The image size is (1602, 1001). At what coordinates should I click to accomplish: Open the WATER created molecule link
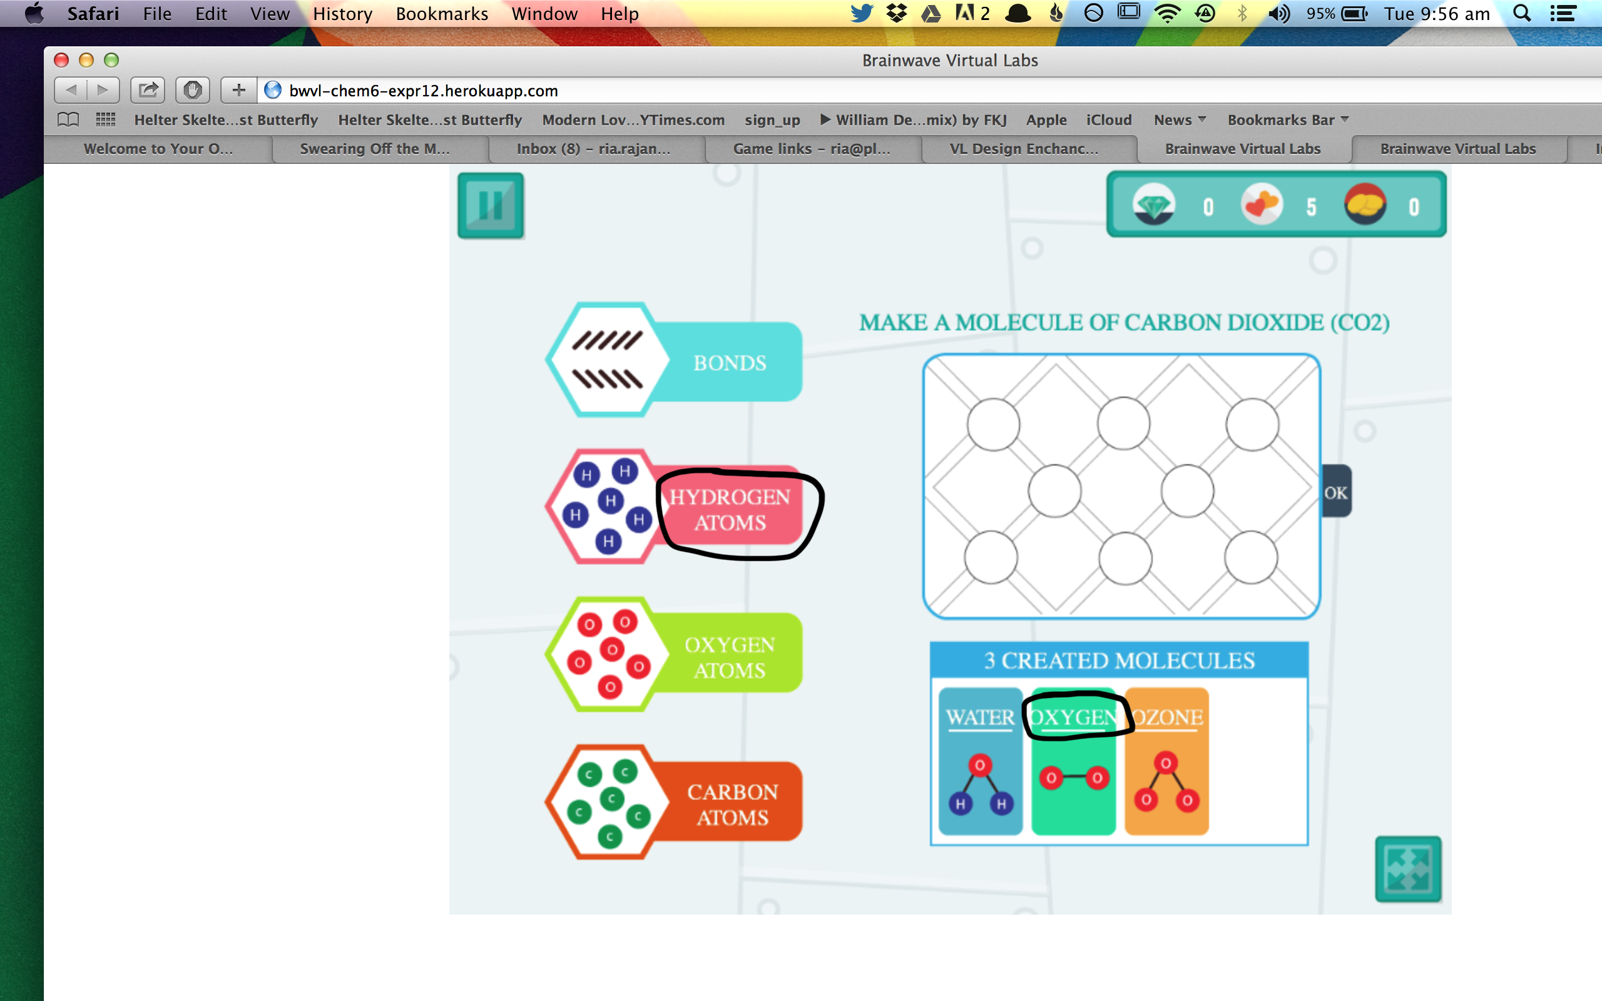(981, 718)
